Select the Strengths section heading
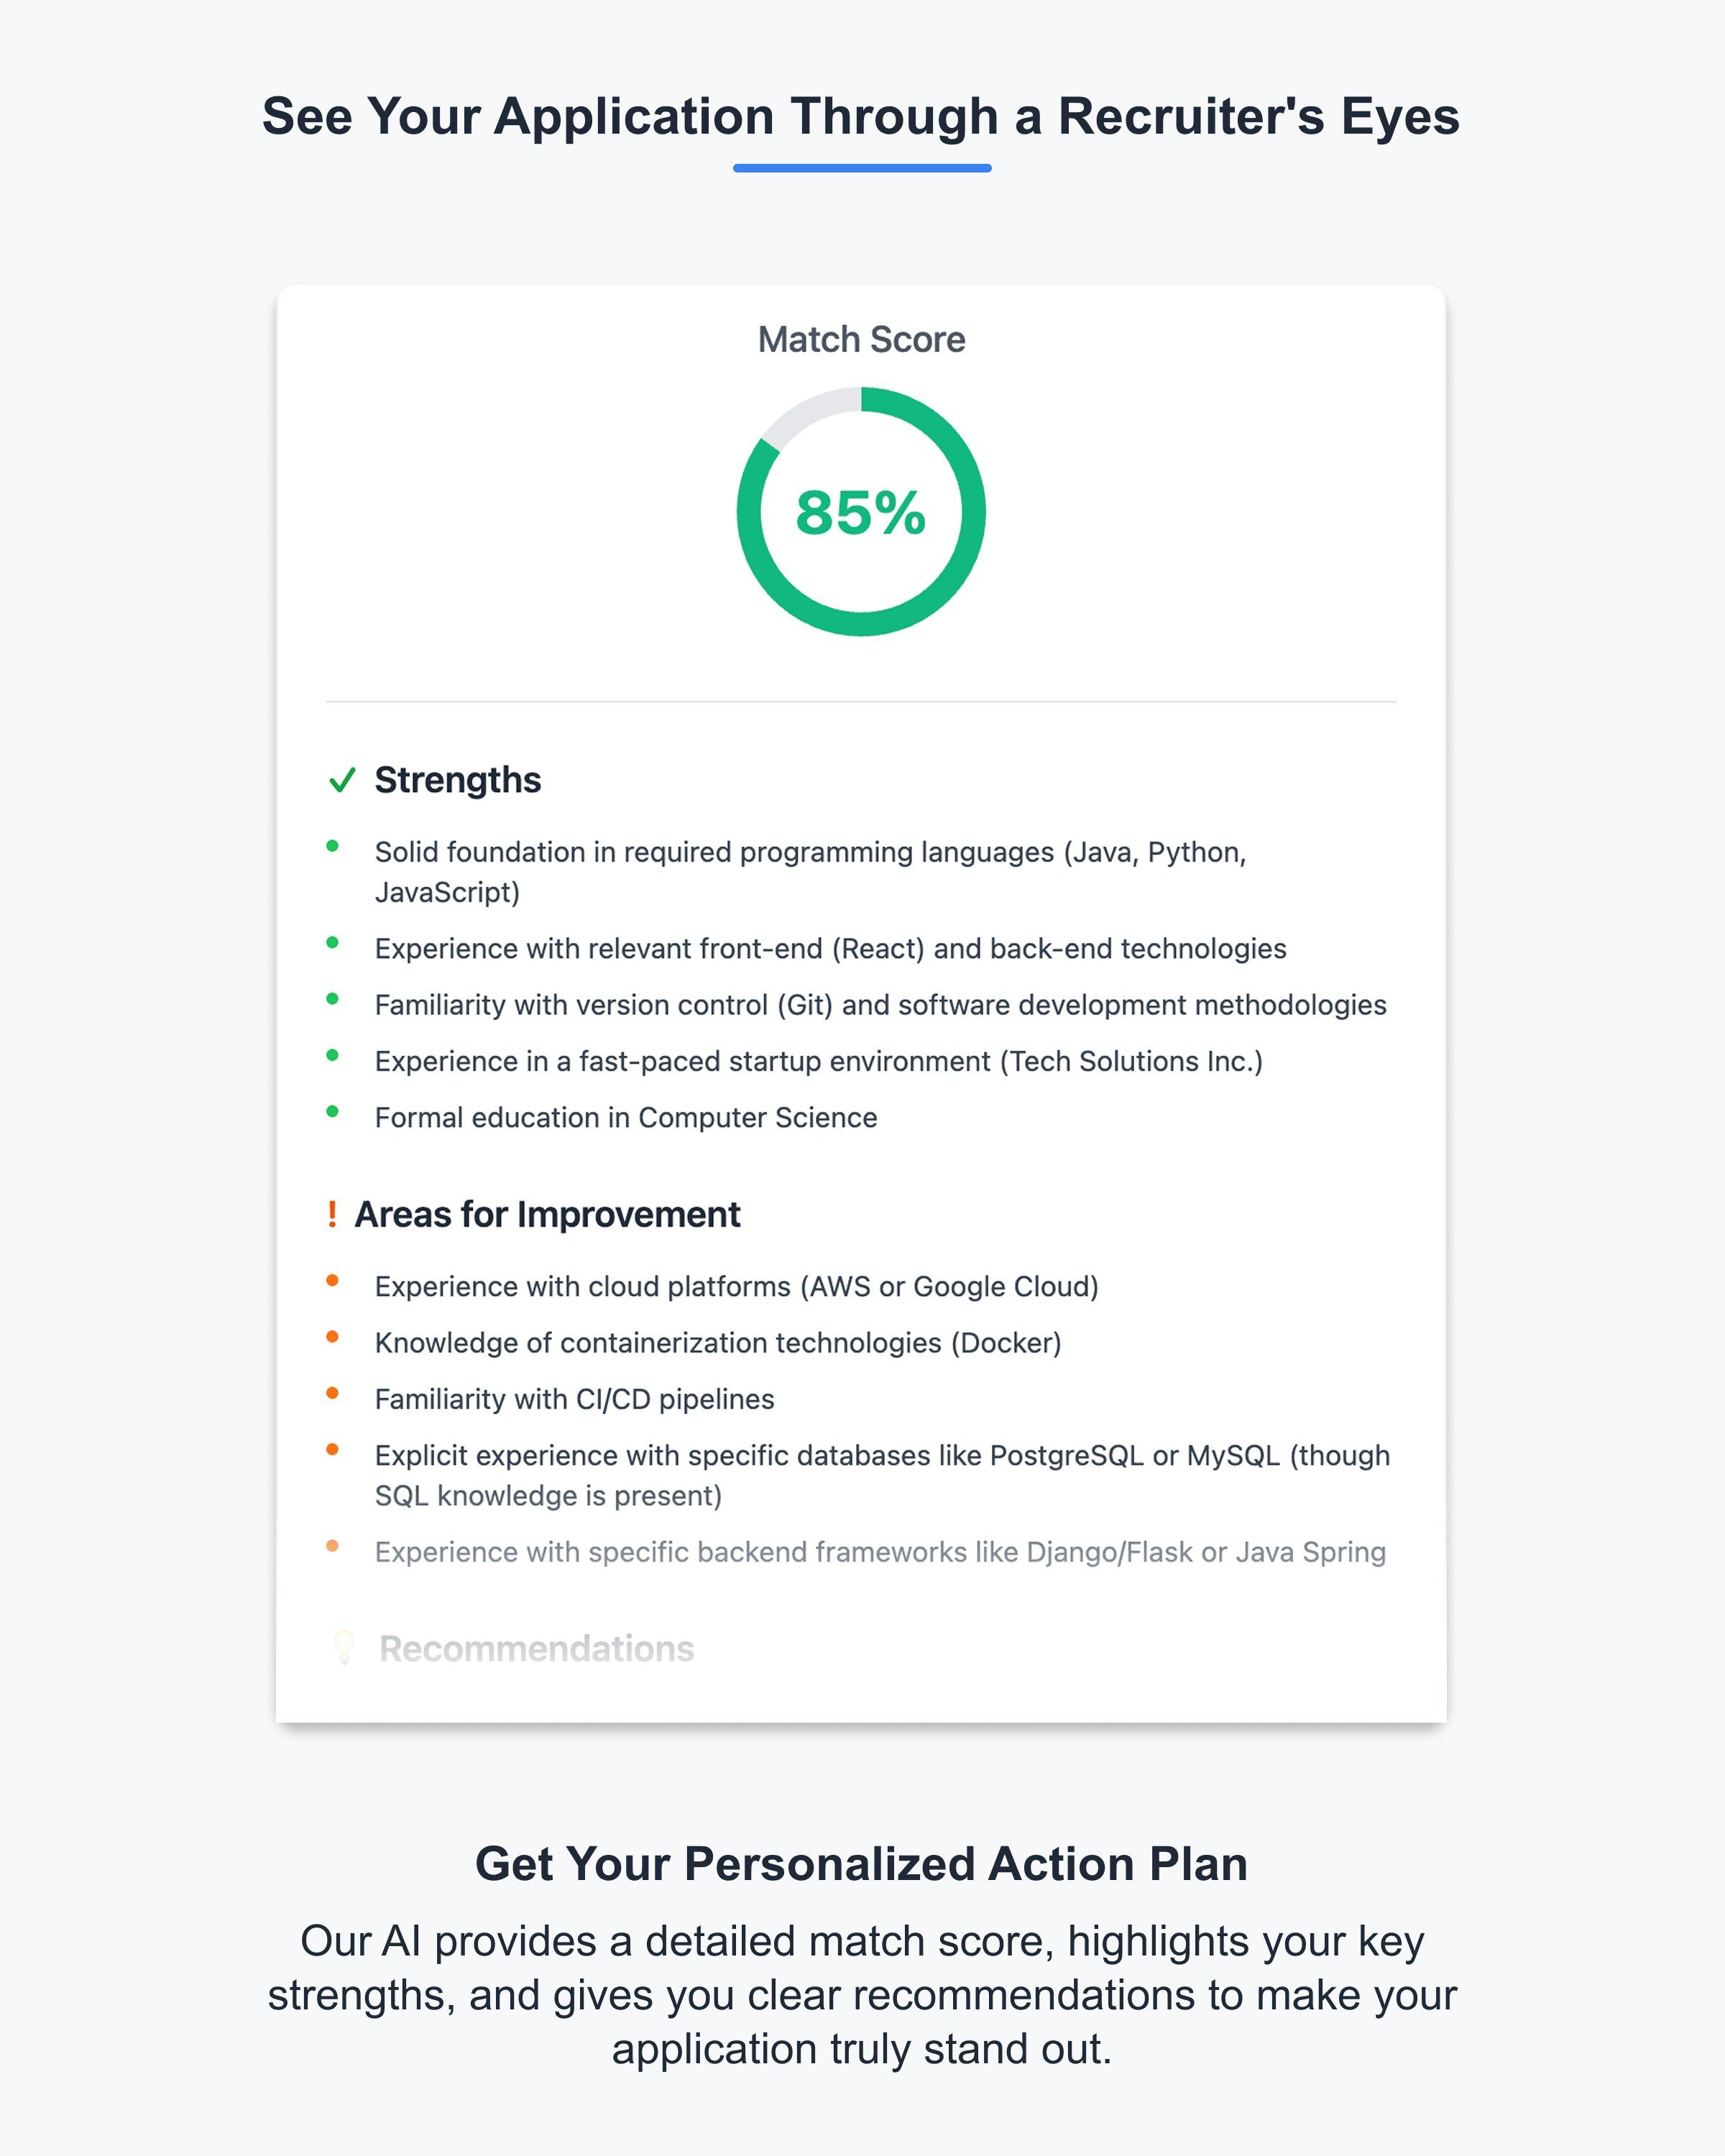 pos(457,780)
